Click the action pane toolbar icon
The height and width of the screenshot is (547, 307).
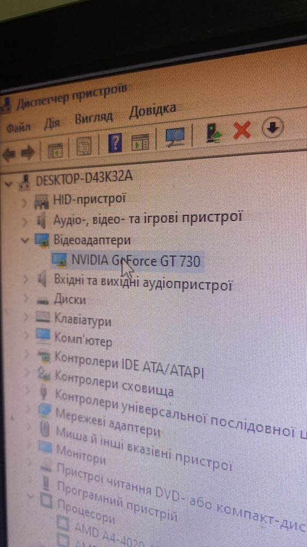pos(140,142)
